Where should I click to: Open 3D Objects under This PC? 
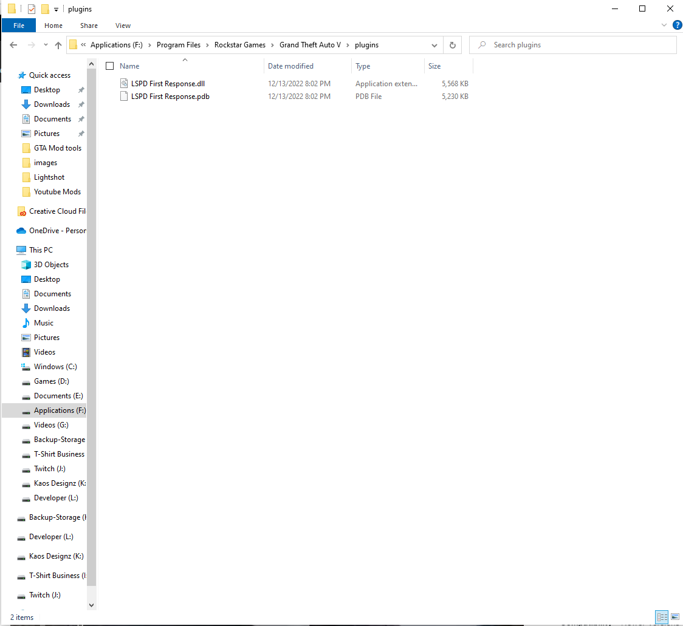click(x=51, y=265)
